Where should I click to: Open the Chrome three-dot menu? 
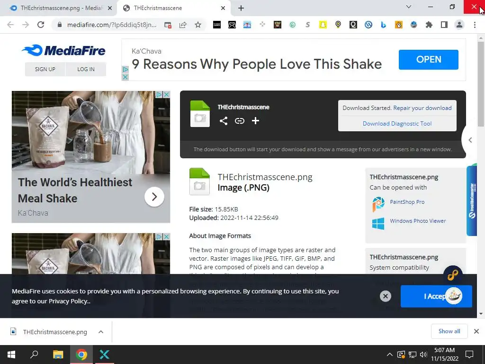pyautogui.click(x=475, y=25)
